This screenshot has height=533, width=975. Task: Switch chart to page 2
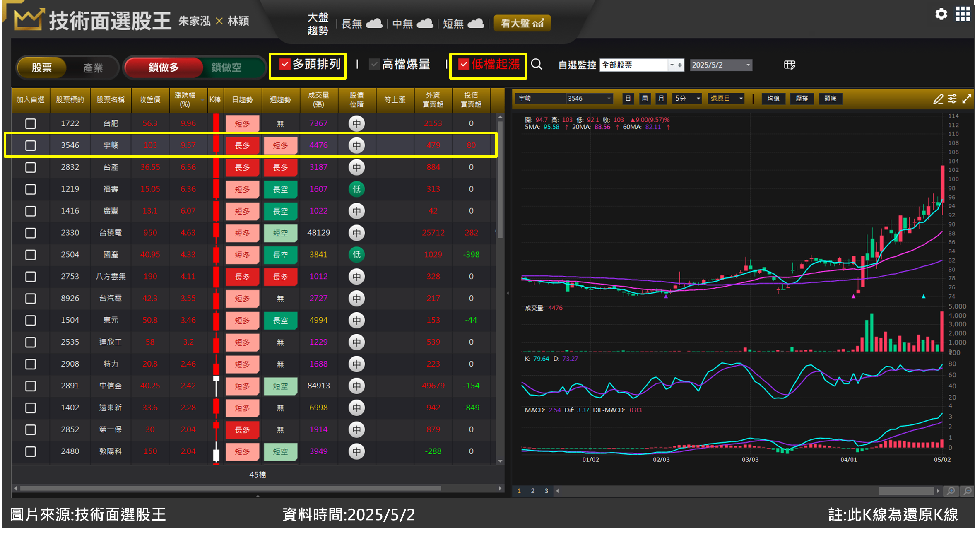[x=532, y=491]
